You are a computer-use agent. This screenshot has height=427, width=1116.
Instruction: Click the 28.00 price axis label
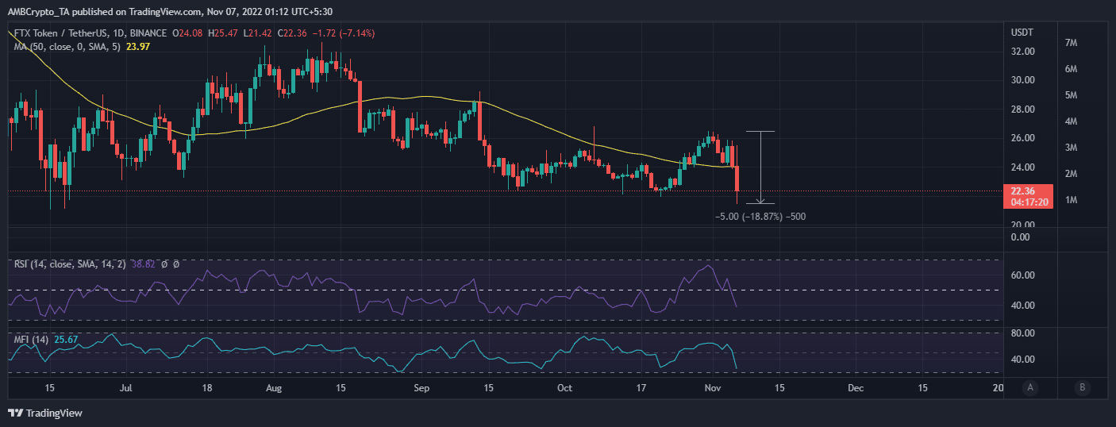[x=1022, y=109]
